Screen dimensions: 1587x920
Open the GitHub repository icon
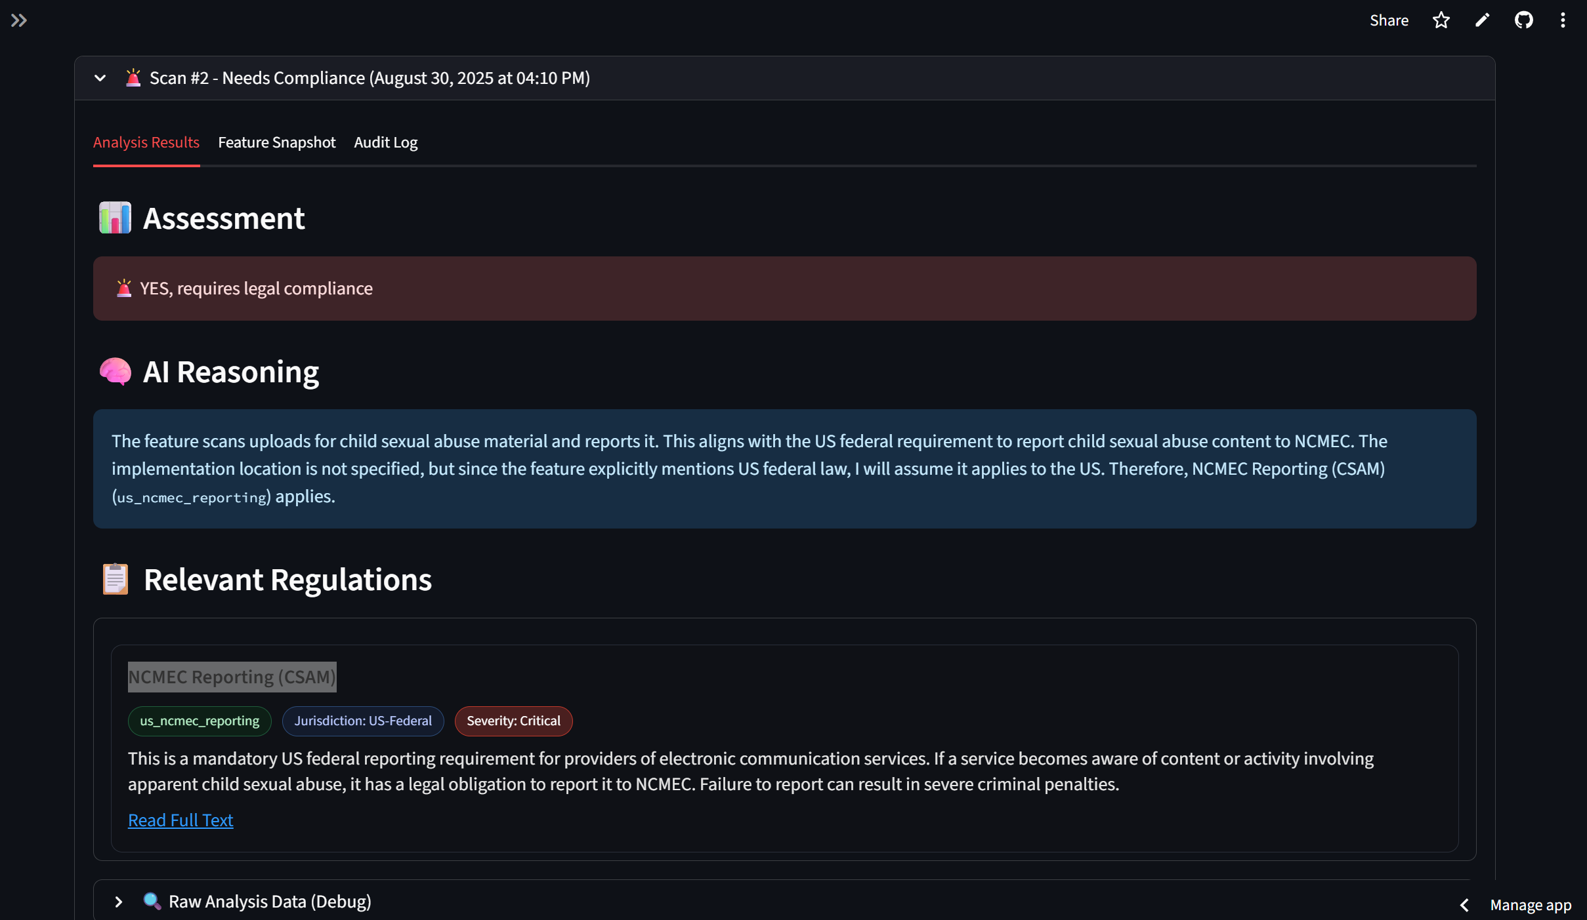click(1523, 20)
